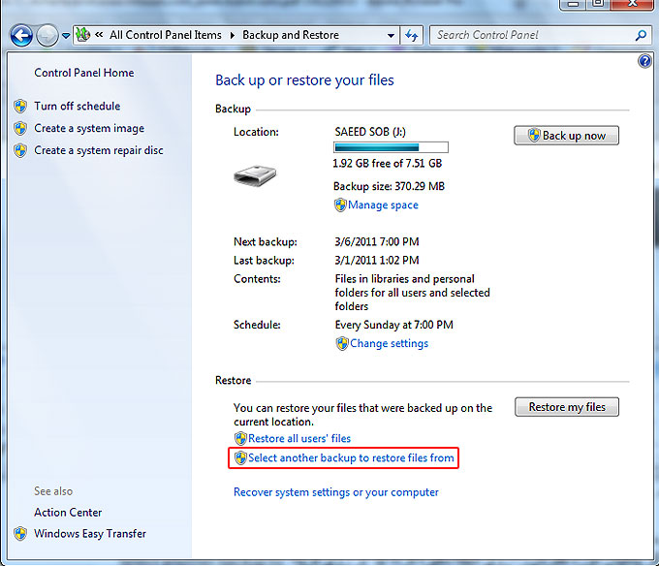659x566 pixels.
Task: Click Next backup value 3/6/2011 7:00 PM
Action: pos(377,241)
